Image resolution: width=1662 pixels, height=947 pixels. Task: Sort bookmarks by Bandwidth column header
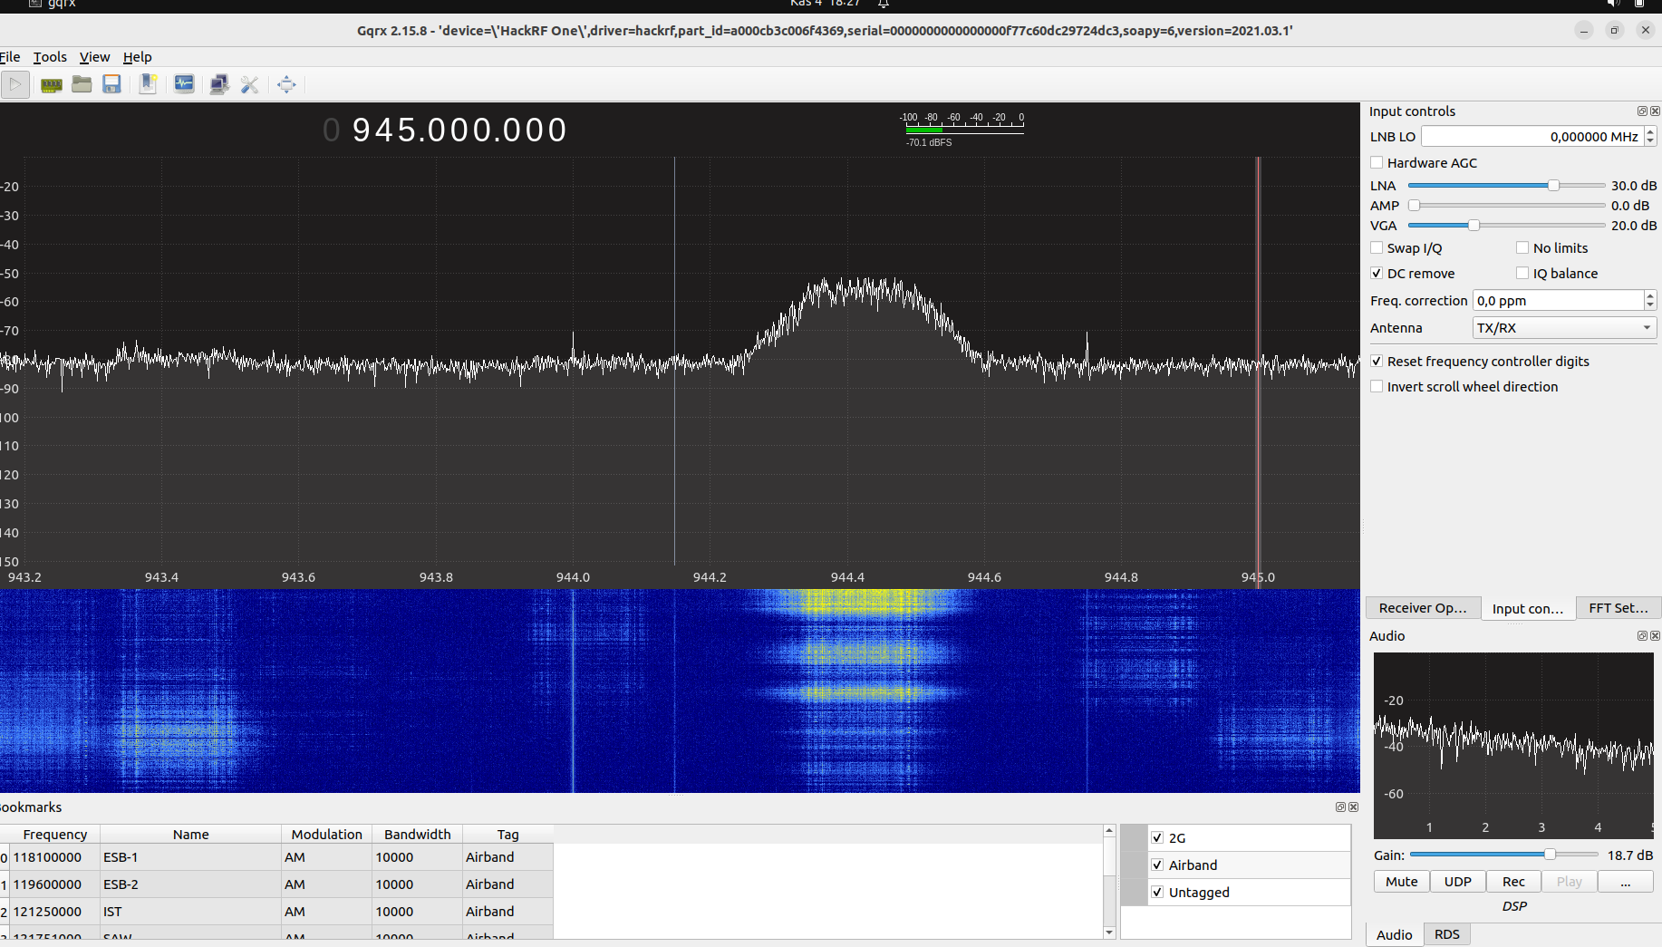(x=417, y=834)
